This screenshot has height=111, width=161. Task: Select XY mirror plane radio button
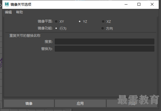pos(56,21)
